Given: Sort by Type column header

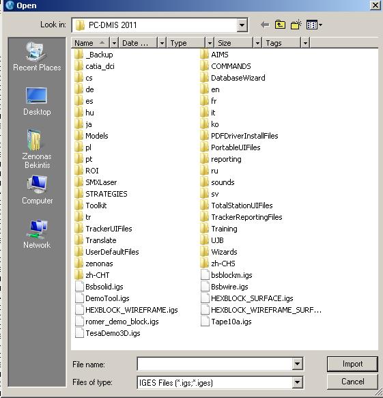Looking at the screenshot, I should coord(186,43).
